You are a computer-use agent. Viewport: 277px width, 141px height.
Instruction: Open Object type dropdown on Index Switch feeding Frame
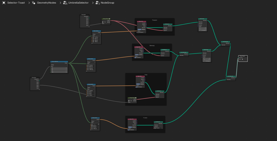(95, 121)
